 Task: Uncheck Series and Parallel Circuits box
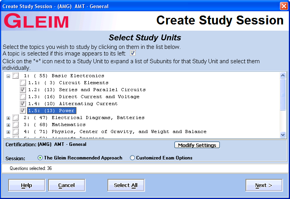tap(23, 90)
